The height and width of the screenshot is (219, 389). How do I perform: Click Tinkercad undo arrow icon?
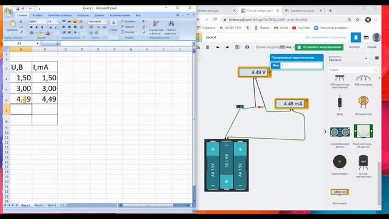(x=218, y=47)
